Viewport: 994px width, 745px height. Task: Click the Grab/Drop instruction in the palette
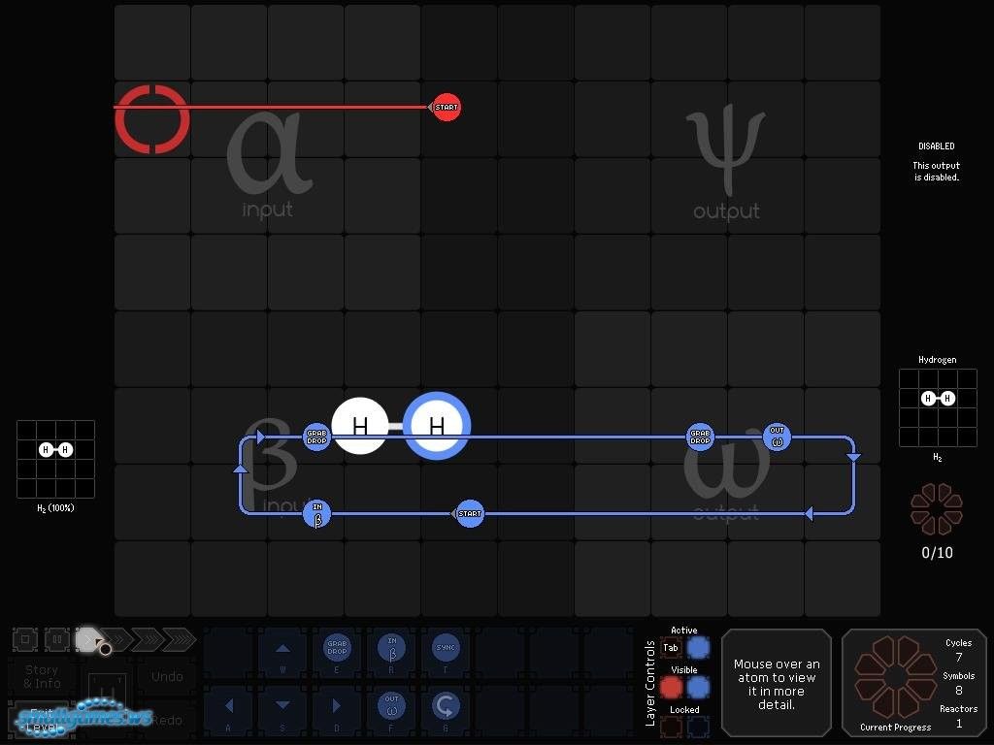(x=337, y=650)
